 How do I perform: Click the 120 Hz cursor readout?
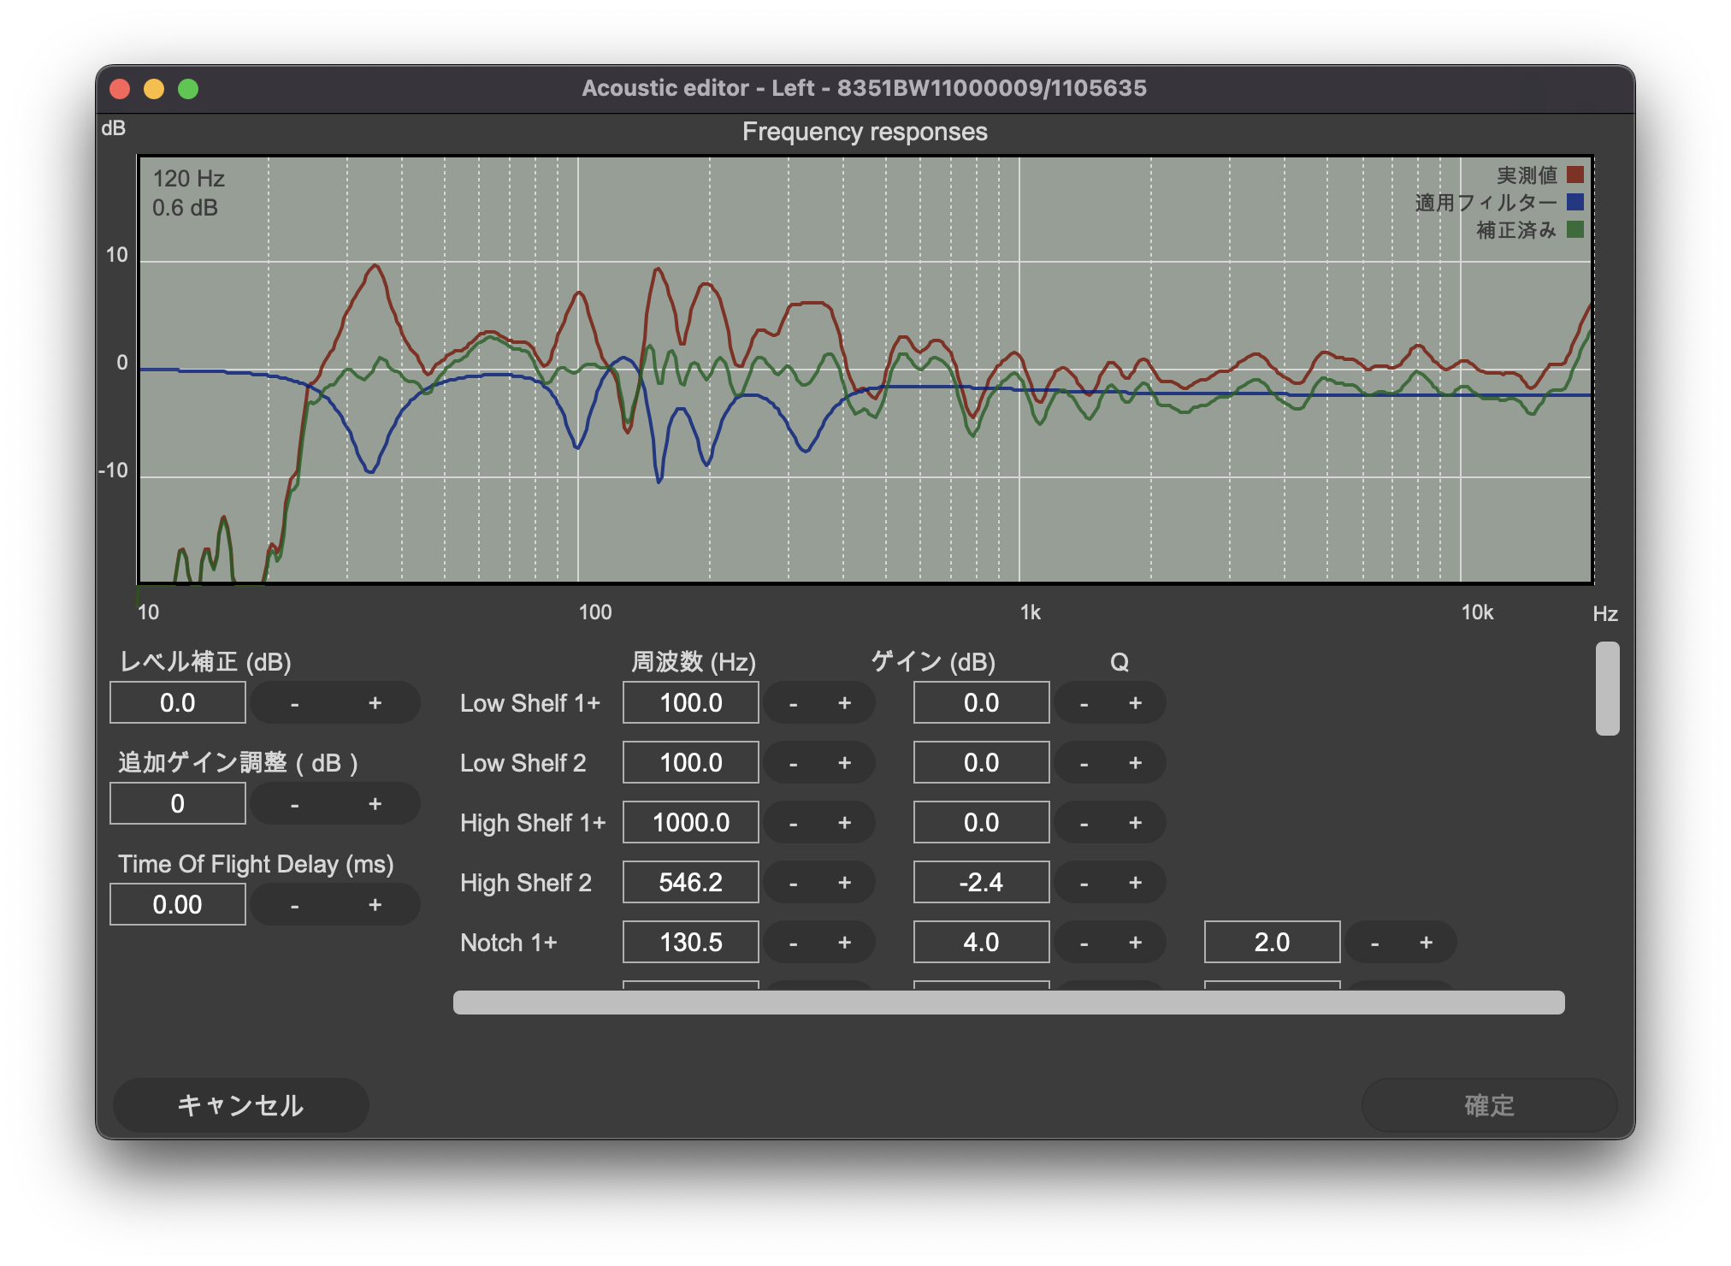(188, 179)
